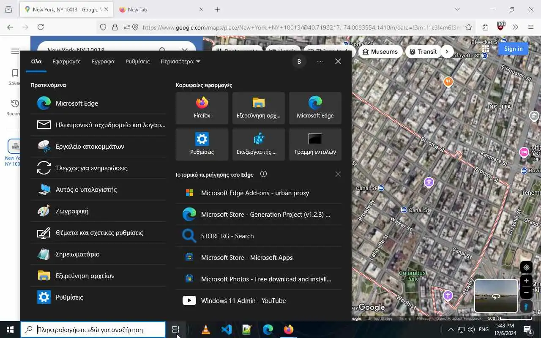
Task: Open Windows Start menu
Action: coord(10,330)
